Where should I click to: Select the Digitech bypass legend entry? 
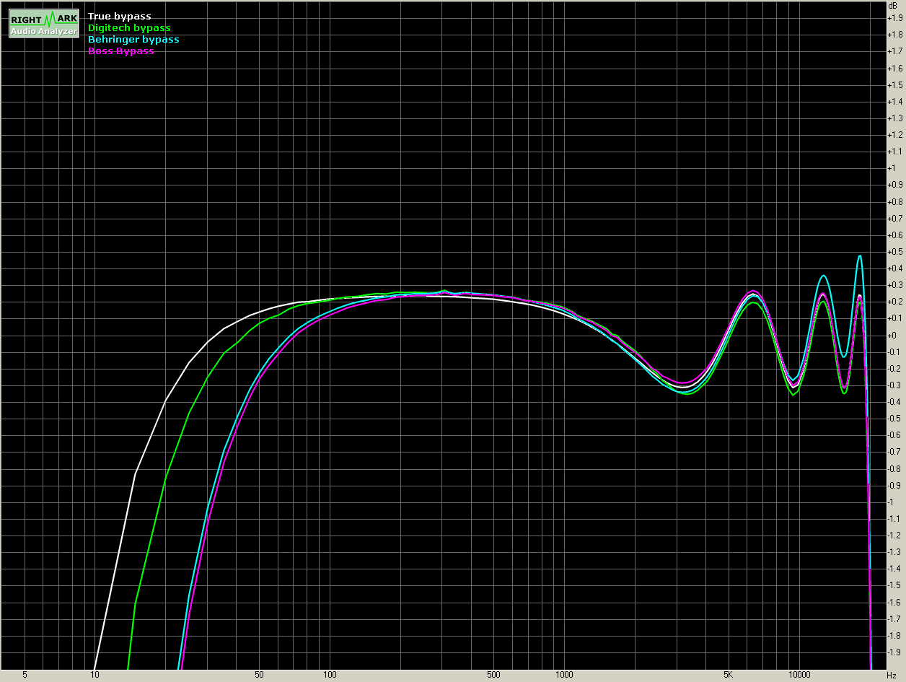coord(128,27)
